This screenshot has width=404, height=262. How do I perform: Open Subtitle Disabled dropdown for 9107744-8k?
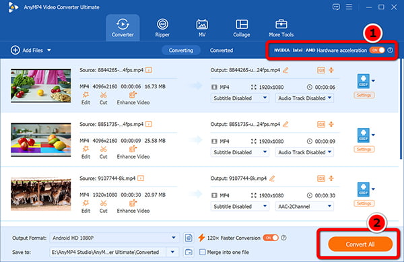pyautogui.click(x=240, y=206)
